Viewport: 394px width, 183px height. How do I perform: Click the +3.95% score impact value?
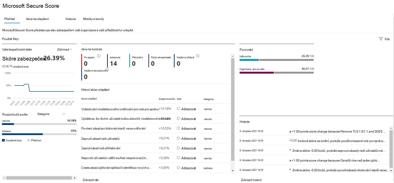(x=164, y=168)
